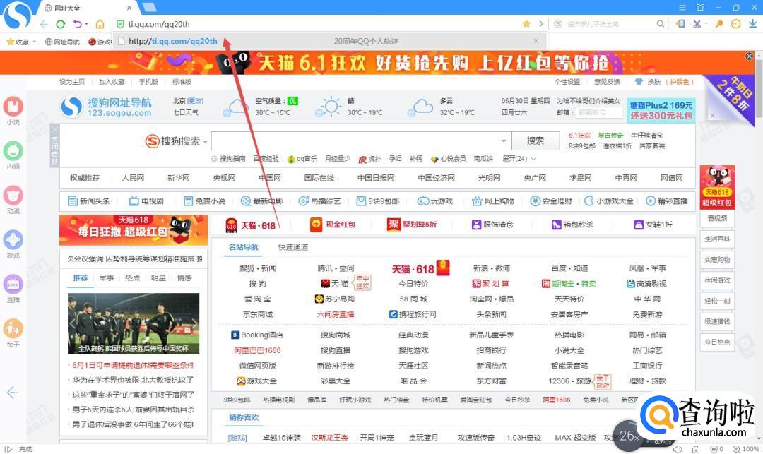
Task: Click 个性设置 link
Action: pyautogui.click(x=567, y=82)
